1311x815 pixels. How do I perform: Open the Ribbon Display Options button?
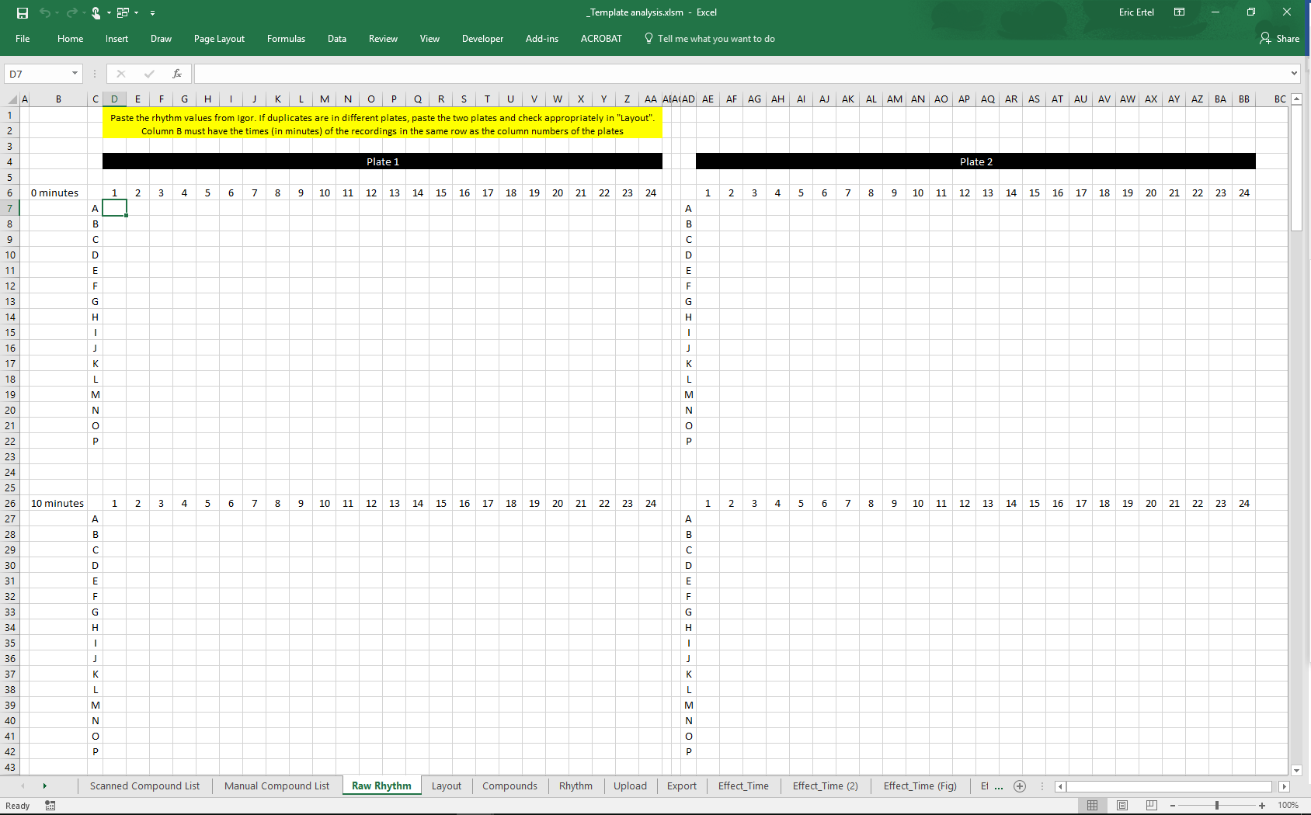pos(1179,12)
